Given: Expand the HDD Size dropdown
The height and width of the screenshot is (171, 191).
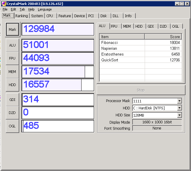Looking at the screenshot, I should tap(179, 115).
